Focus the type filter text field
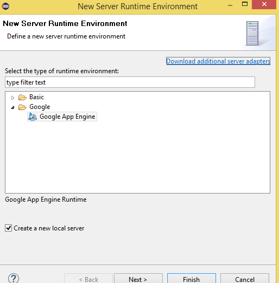Viewport: 279px width, 283px height. click(130, 82)
